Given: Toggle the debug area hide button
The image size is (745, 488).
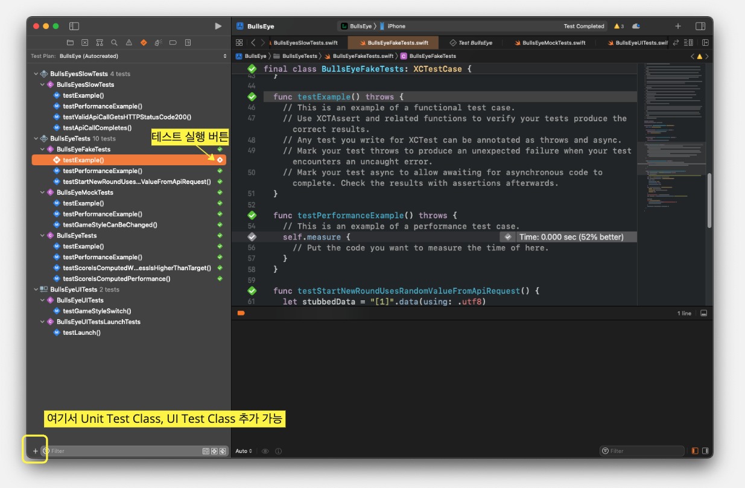Looking at the screenshot, I should (x=703, y=314).
